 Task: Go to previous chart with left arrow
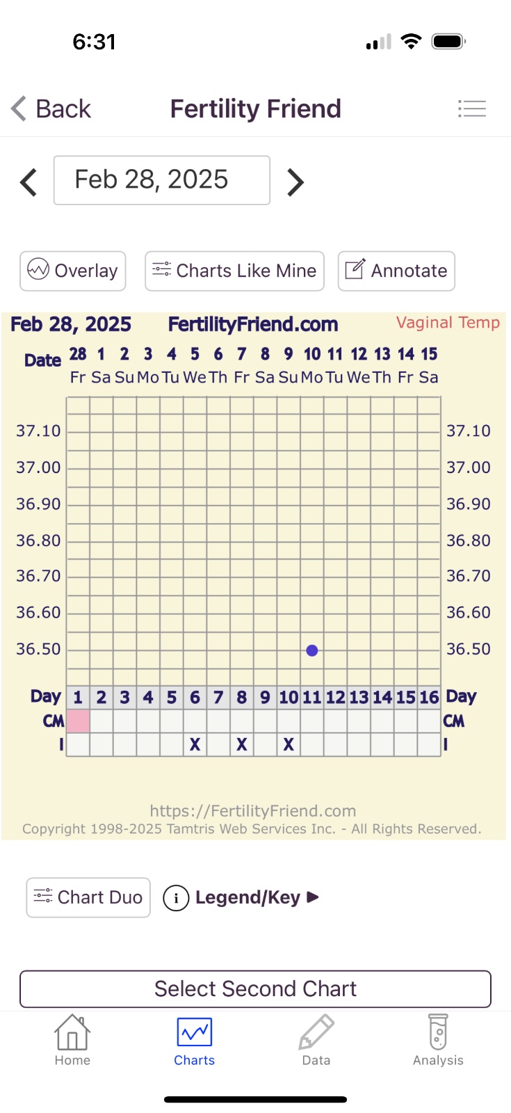[29, 182]
